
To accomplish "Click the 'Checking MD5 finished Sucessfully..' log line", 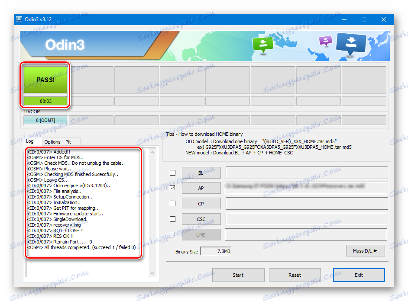I will coord(73,174).
